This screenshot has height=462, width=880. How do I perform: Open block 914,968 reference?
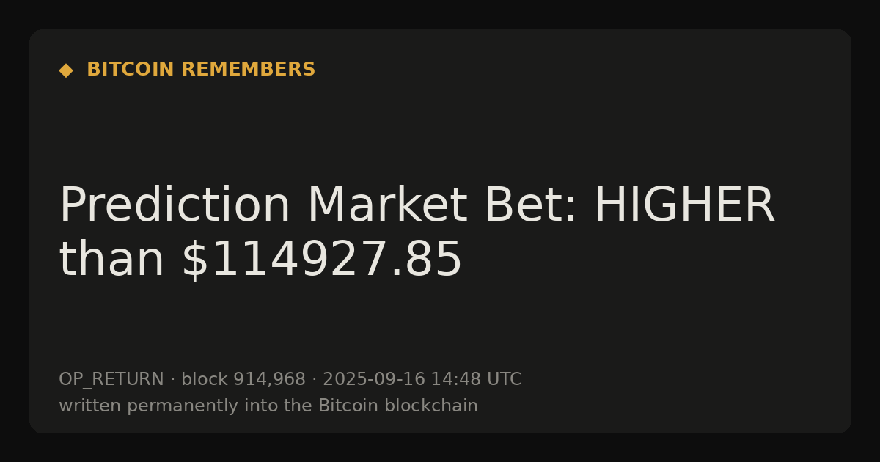click(x=243, y=380)
